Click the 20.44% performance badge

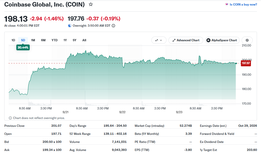(23, 48)
